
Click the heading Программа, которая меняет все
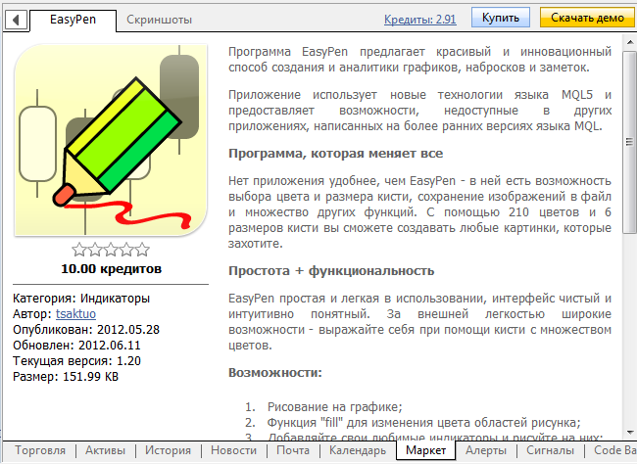point(335,154)
